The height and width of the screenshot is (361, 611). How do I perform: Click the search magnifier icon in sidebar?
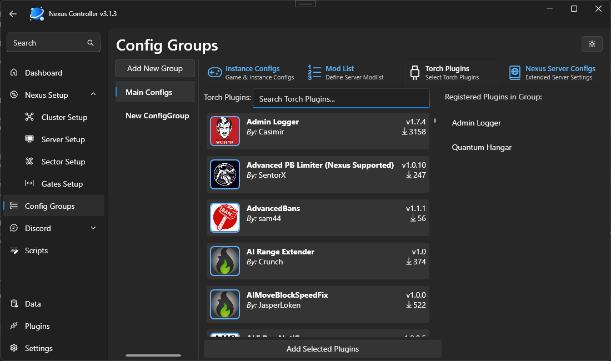91,43
